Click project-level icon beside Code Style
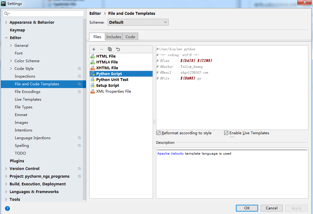 80,69
